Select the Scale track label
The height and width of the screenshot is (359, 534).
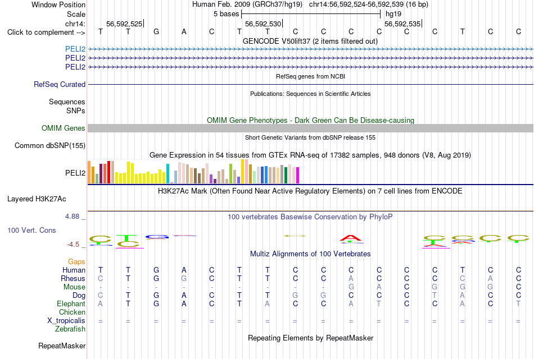(76, 14)
